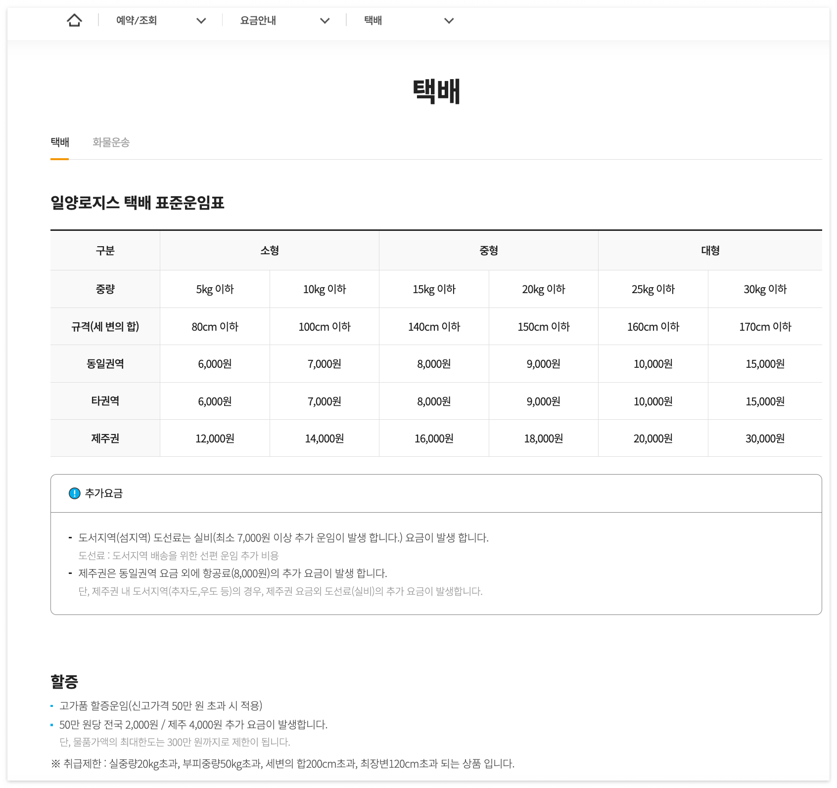
Task: Click the 고가품 할증운임 bullet line
Action: tap(161, 706)
